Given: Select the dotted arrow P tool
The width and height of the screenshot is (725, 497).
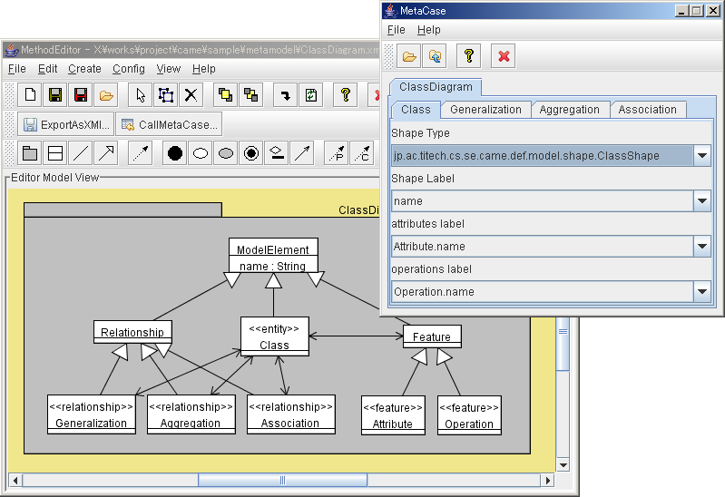Looking at the screenshot, I should [337, 153].
